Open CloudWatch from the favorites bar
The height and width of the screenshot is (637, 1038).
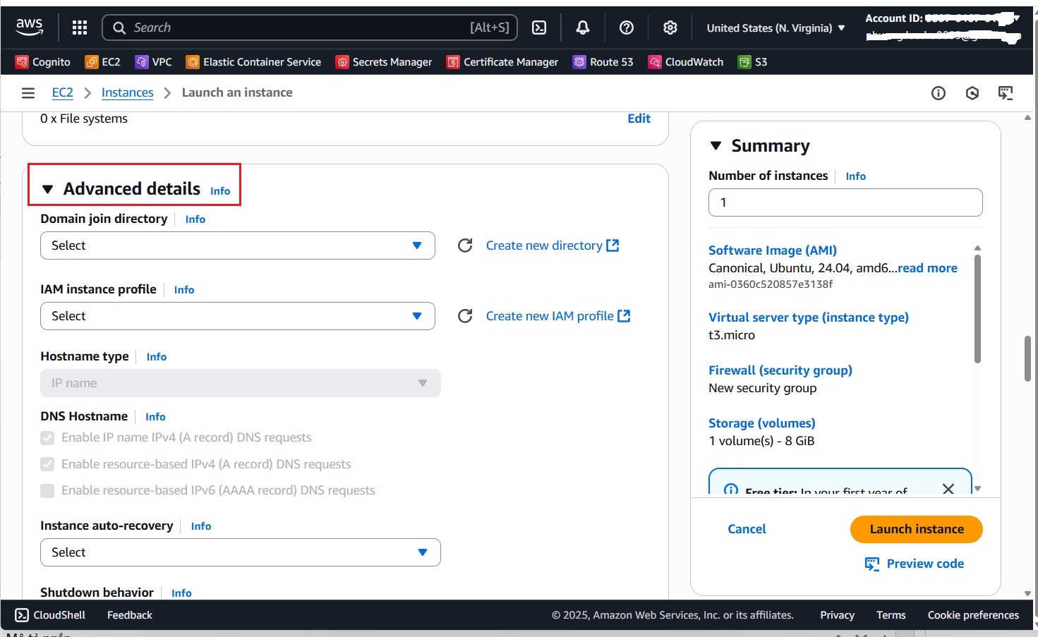click(x=685, y=62)
